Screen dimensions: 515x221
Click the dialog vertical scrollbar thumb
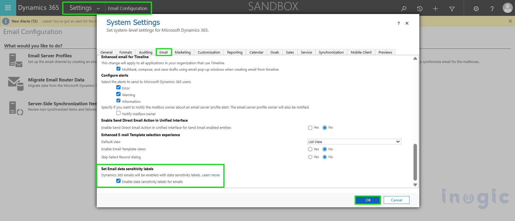pyautogui.click(x=415, y=162)
